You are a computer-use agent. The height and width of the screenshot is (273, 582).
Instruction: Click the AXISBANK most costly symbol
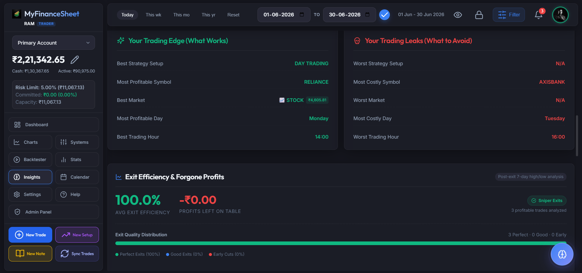coord(552,82)
